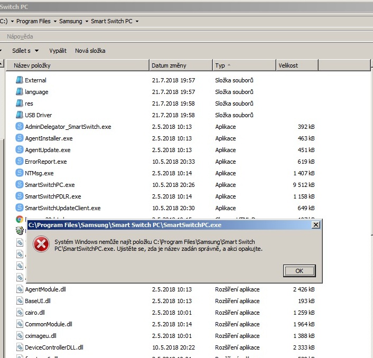Select the language folder name
The width and height of the screenshot is (373, 358).
(36, 92)
